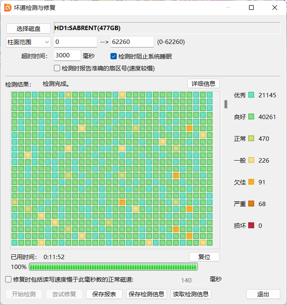Click the 严重 count 68
The height and width of the screenshot is (305, 287).
262,204
